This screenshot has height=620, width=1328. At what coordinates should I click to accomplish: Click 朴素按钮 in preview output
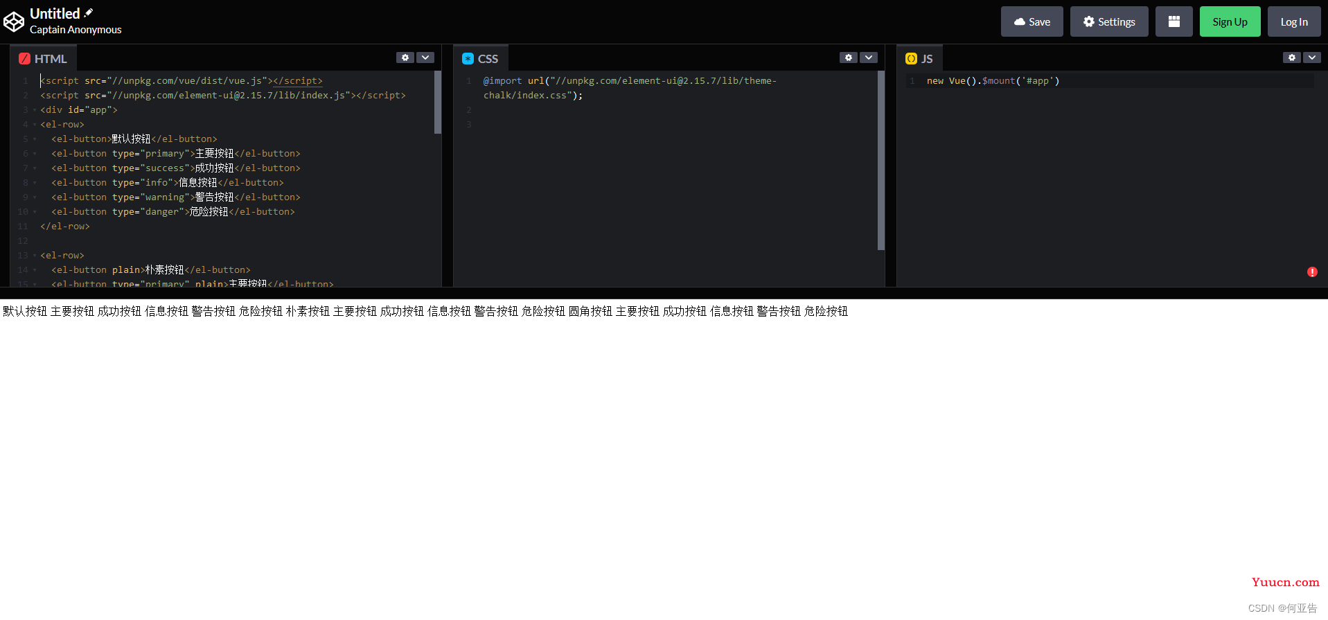click(308, 312)
